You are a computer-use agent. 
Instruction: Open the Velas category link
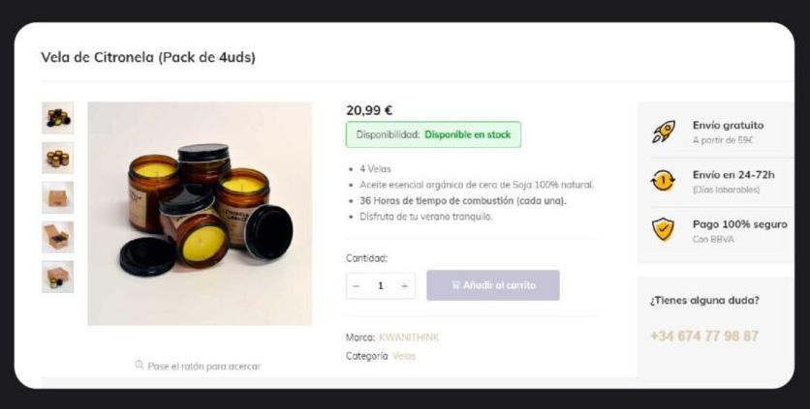tap(403, 356)
